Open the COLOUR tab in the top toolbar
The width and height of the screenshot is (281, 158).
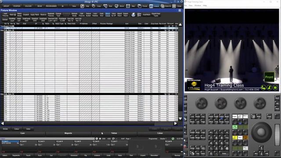28,6
